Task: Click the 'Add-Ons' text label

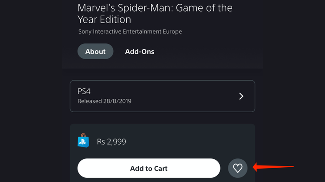Action: pos(139,52)
